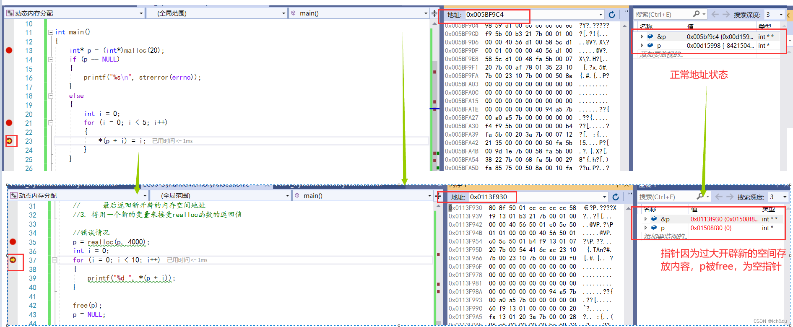Click 值 column header in watch with 0x005bf9c4

(x=690, y=26)
